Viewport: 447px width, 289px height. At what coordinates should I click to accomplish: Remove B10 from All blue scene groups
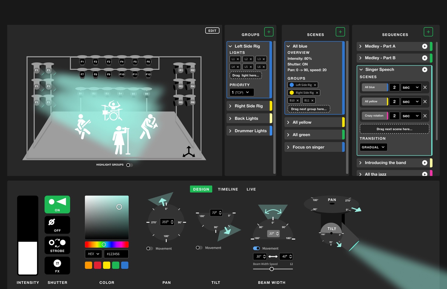click(298, 100)
